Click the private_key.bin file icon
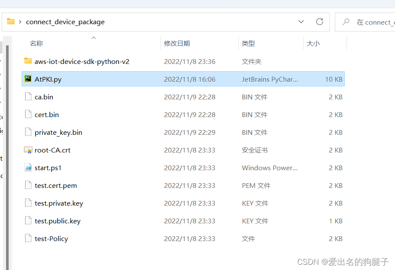This screenshot has width=395, height=270. point(28,132)
